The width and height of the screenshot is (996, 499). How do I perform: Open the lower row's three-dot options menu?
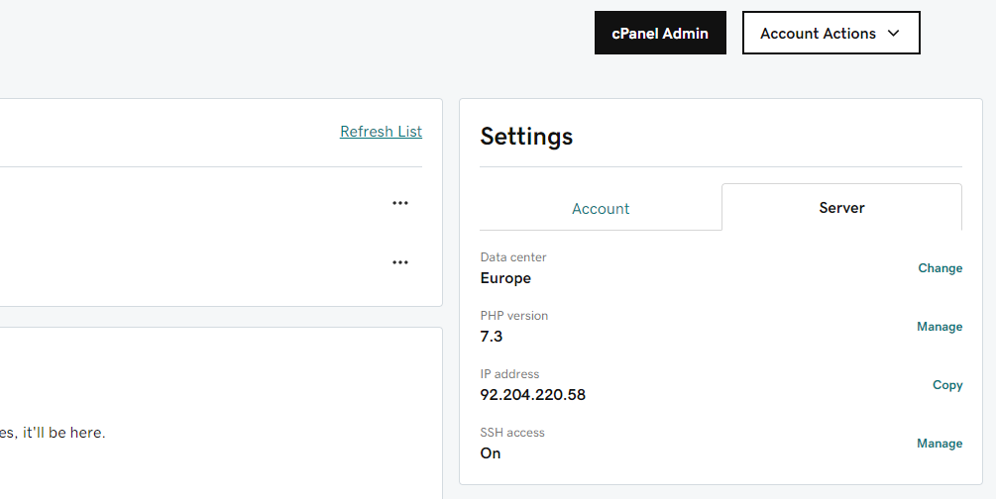(400, 262)
